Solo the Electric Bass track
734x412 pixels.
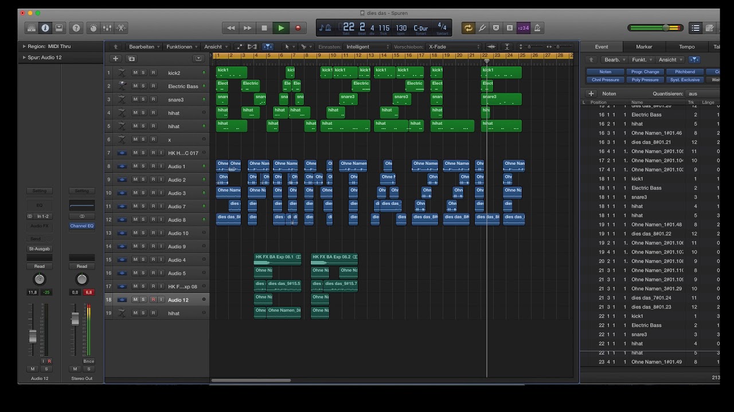tap(143, 86)
